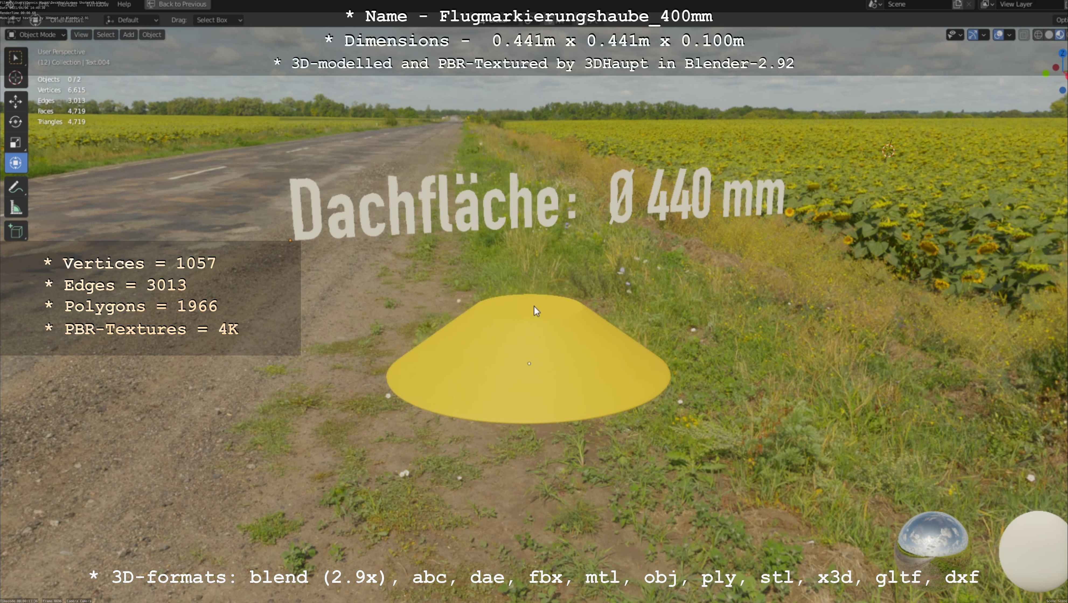Choose the Add Cube tool
The width and height of the screenshot is (1068, 603).
pyautogui.click(x=16, y=231)
